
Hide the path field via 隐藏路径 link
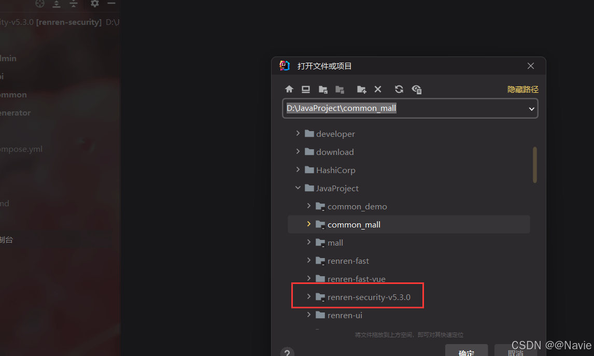click(523, 89)
